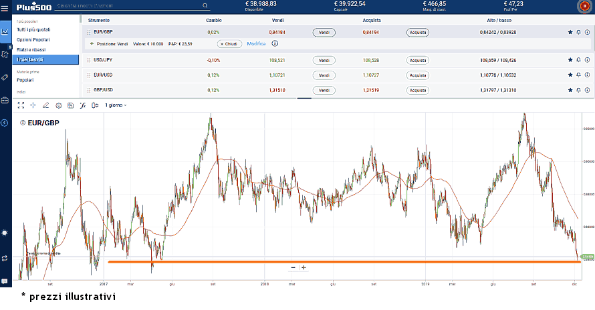Toggle favorite star for EUR/GBP

tap(570, 32)
